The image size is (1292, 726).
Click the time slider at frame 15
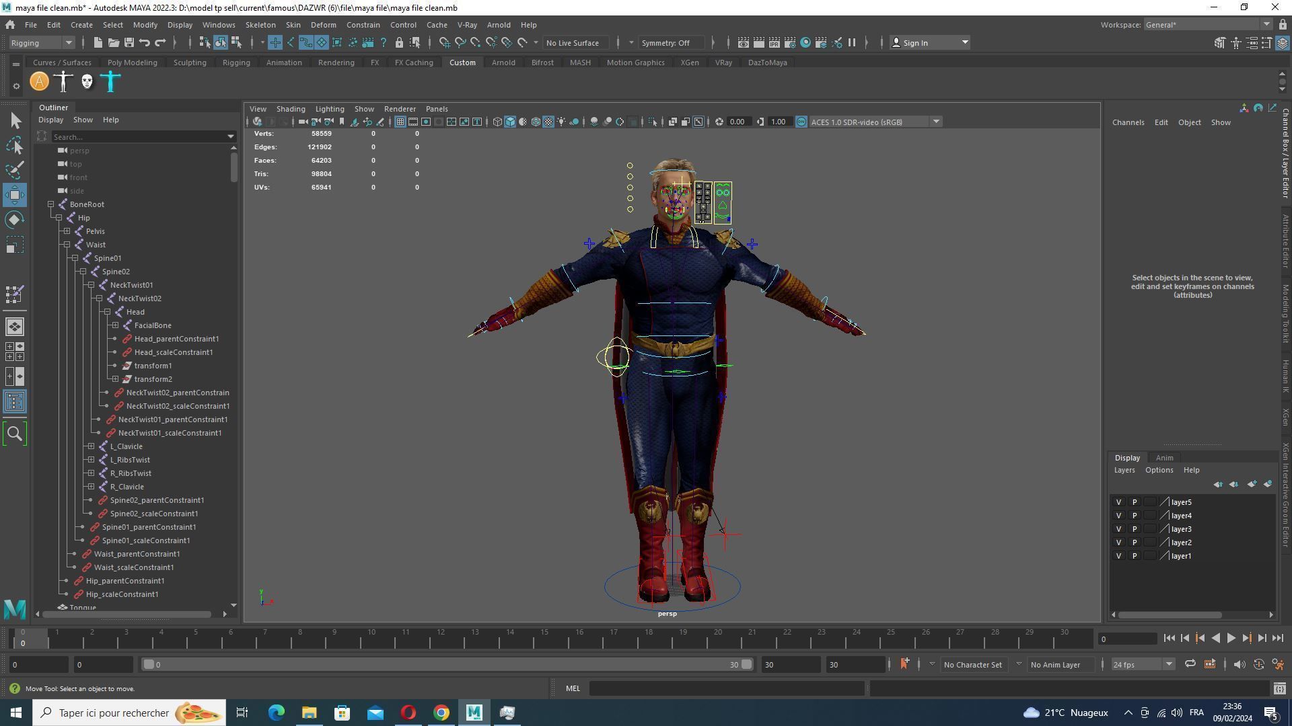click(544, 639)
